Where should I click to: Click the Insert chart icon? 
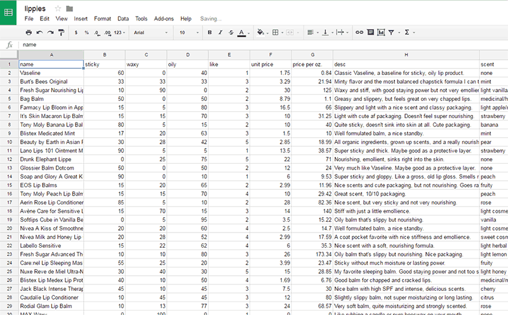pyautogui.click(x=381, y=32)
